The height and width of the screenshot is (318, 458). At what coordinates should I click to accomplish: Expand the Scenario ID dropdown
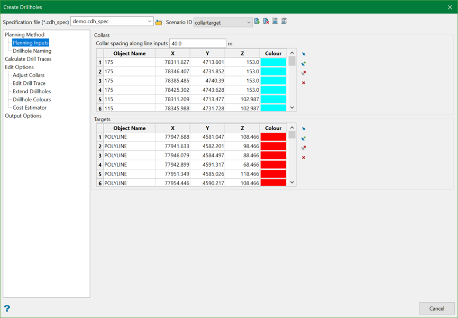pos(249,23)
